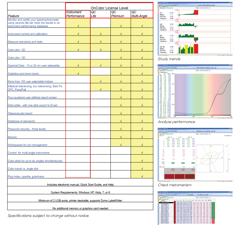
Task: Click the 'Feature' column header
Action: (14, 16)
